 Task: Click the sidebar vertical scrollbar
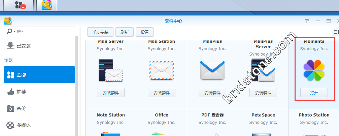(x=77, y=86)
